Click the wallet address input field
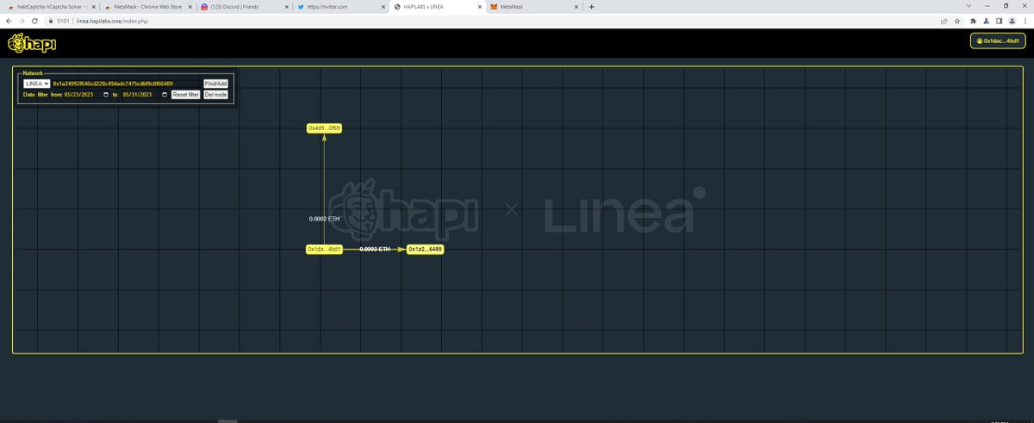Viewport: 1034px width, 423px height. tap(126, 84)
